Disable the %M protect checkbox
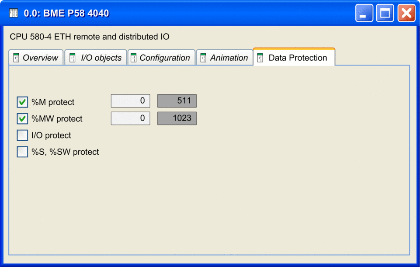 [x=22, y=102]
